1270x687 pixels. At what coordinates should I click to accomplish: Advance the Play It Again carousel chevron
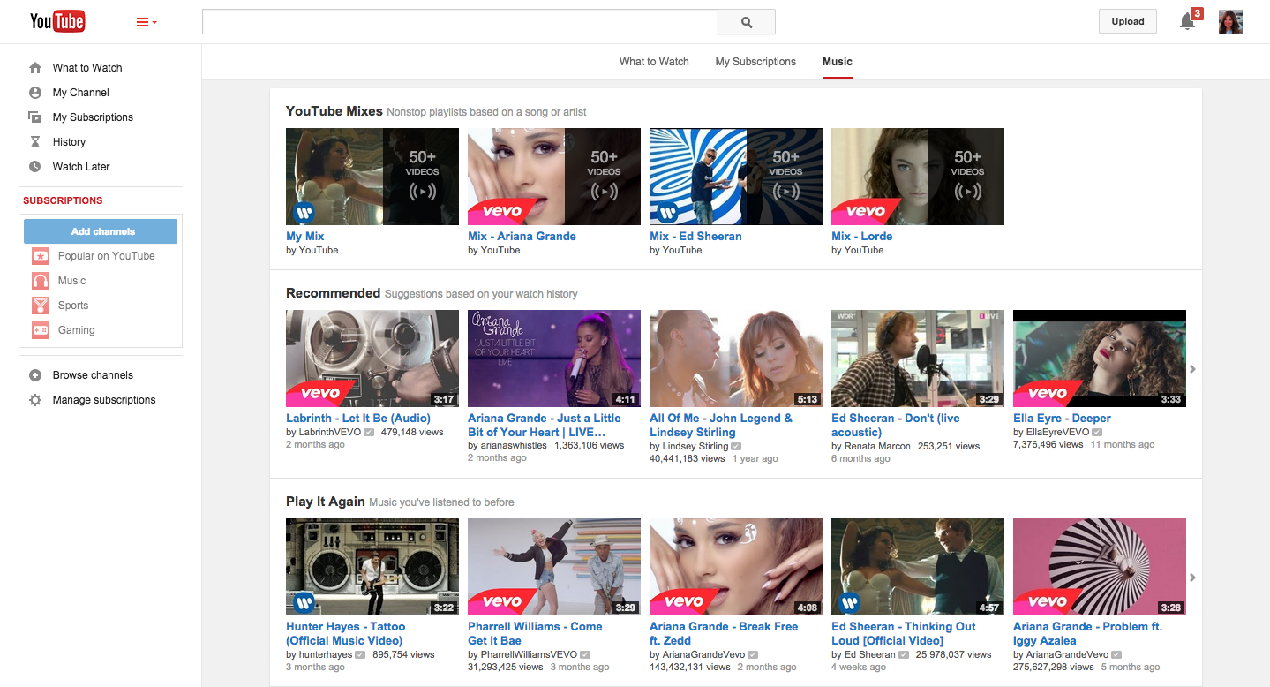1193,578
